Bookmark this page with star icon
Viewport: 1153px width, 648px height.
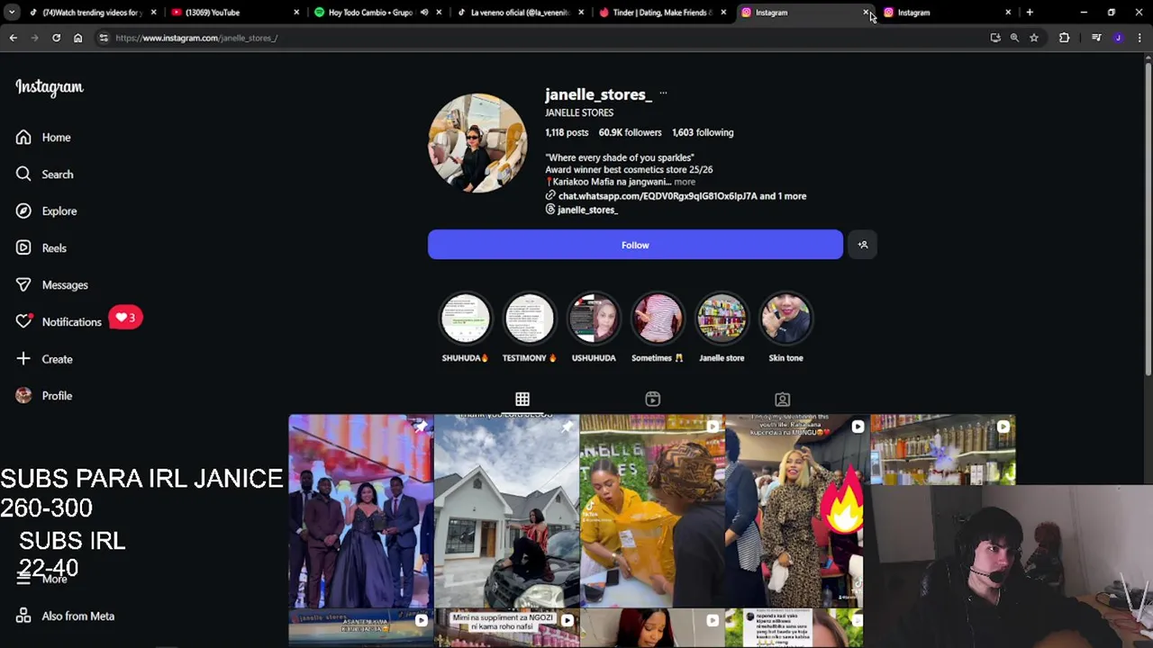click(1034, 38)
